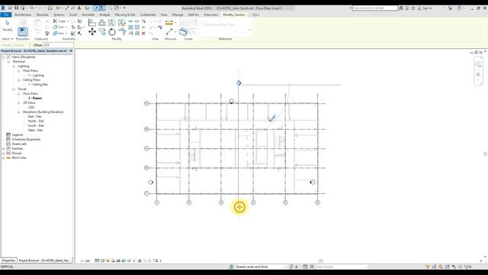Click the keyword search box in title bar
Screen dimensions: 488x275
(374, 8)
